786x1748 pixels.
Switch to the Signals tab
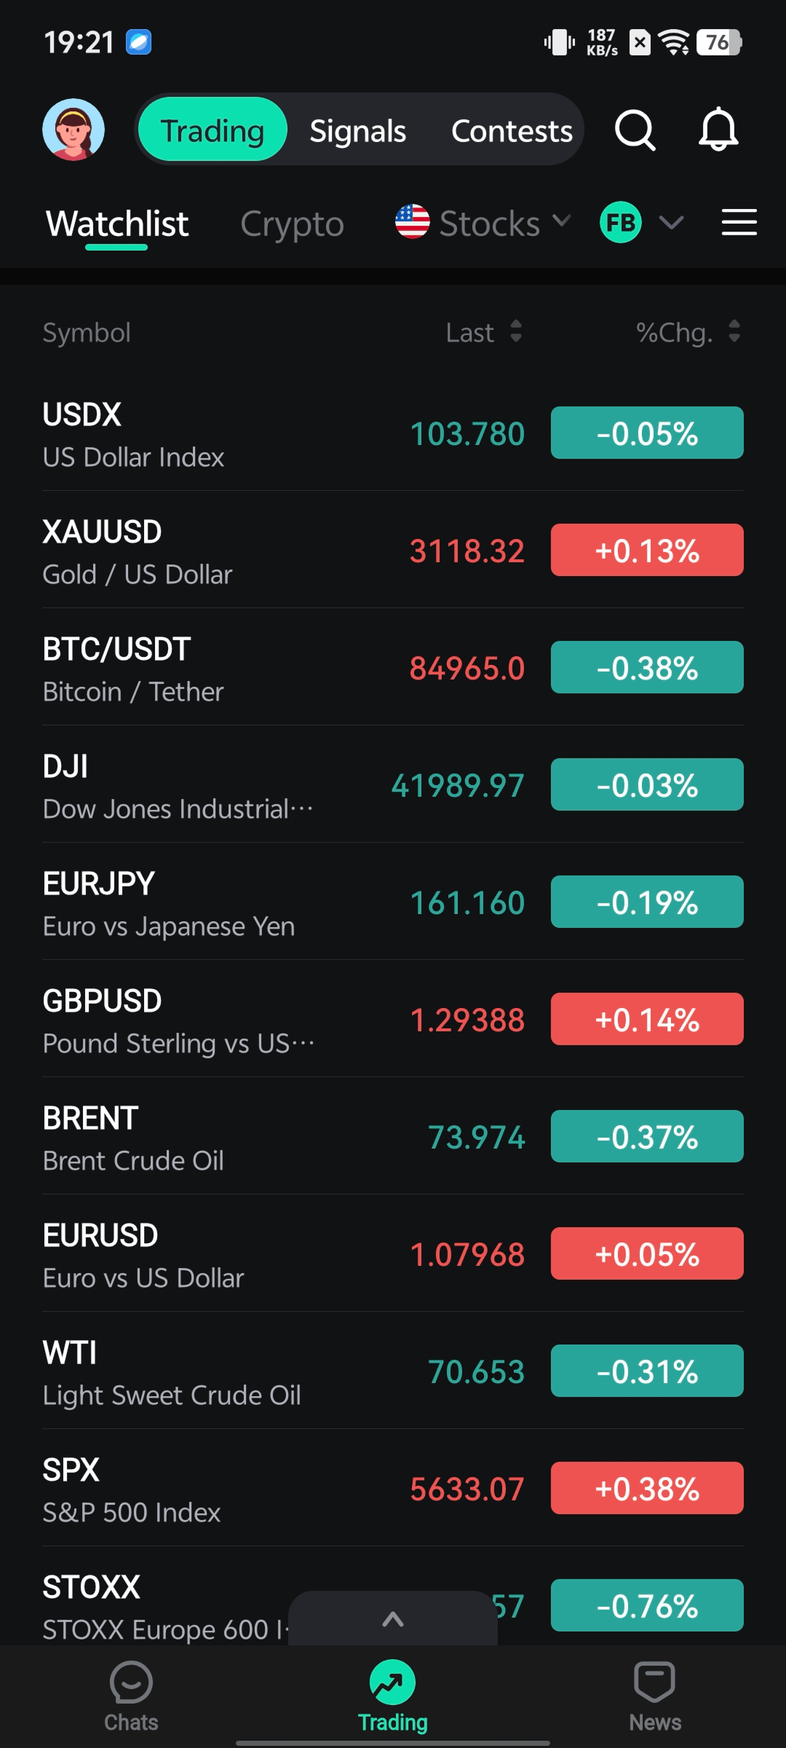357,131
